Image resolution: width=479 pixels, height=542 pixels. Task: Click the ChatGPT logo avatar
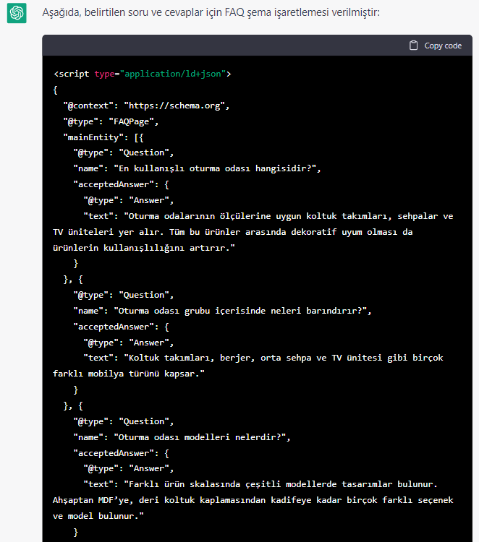(x=17, y=13)
